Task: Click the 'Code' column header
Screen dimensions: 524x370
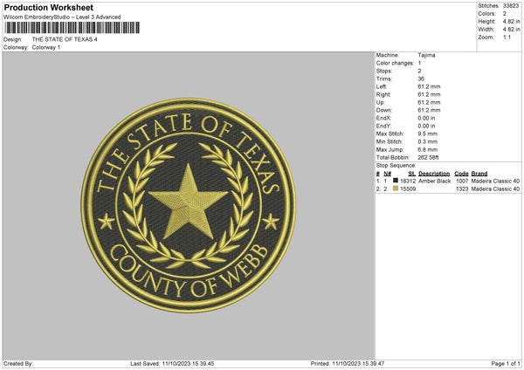Action: tap(461, 174)
